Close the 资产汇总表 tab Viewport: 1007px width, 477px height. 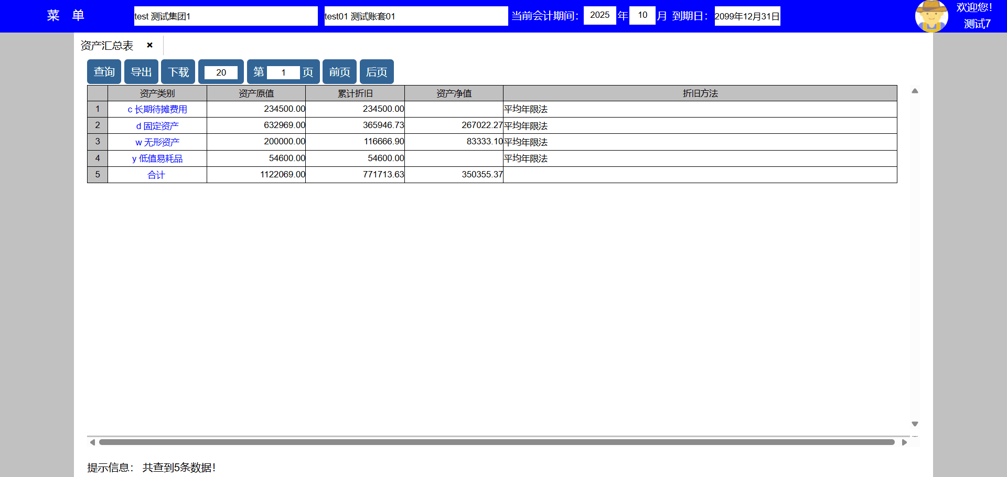pos(149,45)
